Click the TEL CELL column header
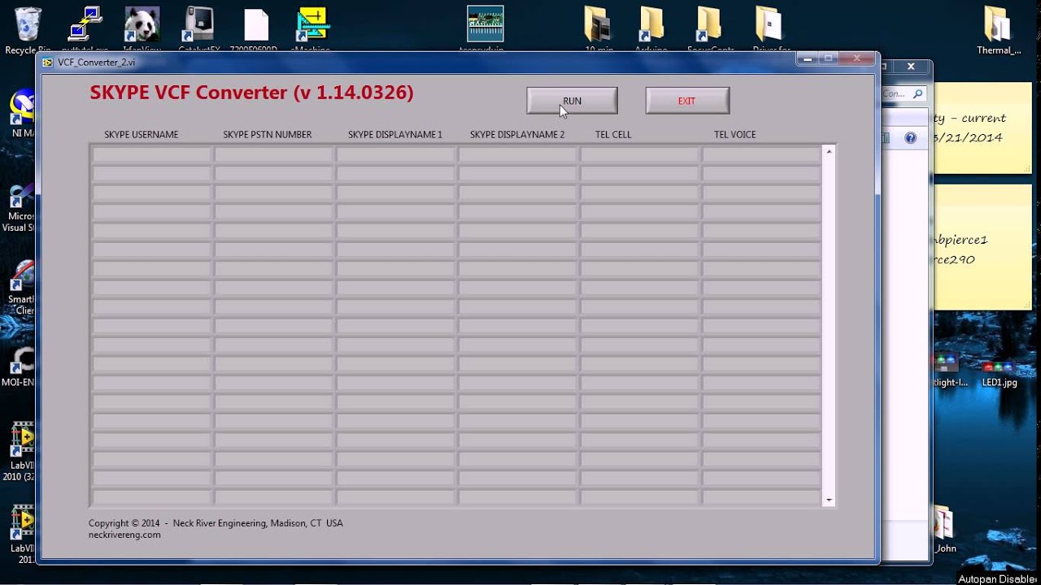The width and height of the screenshot is (1041, 585). click(613, 135)
